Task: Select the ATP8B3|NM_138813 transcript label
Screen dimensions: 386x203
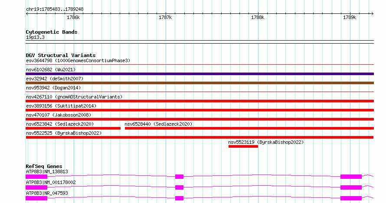Action: point(47,171)
